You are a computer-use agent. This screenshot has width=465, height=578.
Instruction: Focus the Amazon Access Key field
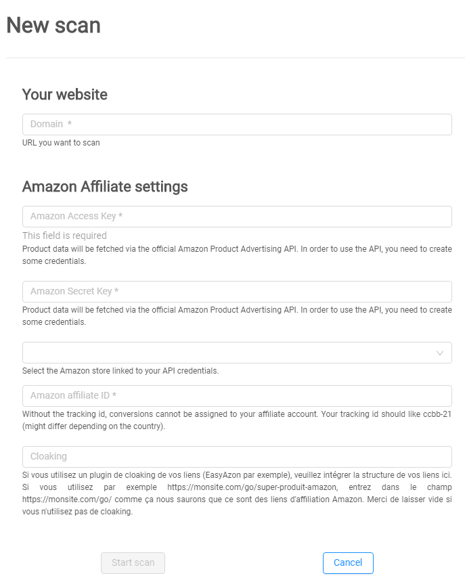click(x=236, y=217)
